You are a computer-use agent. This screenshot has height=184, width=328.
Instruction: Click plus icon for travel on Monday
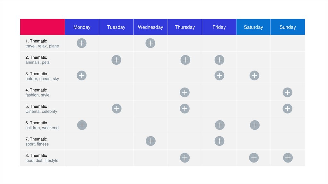(x=82, y=43)
